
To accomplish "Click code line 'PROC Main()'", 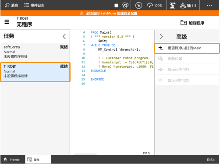I will coord(101,32).
